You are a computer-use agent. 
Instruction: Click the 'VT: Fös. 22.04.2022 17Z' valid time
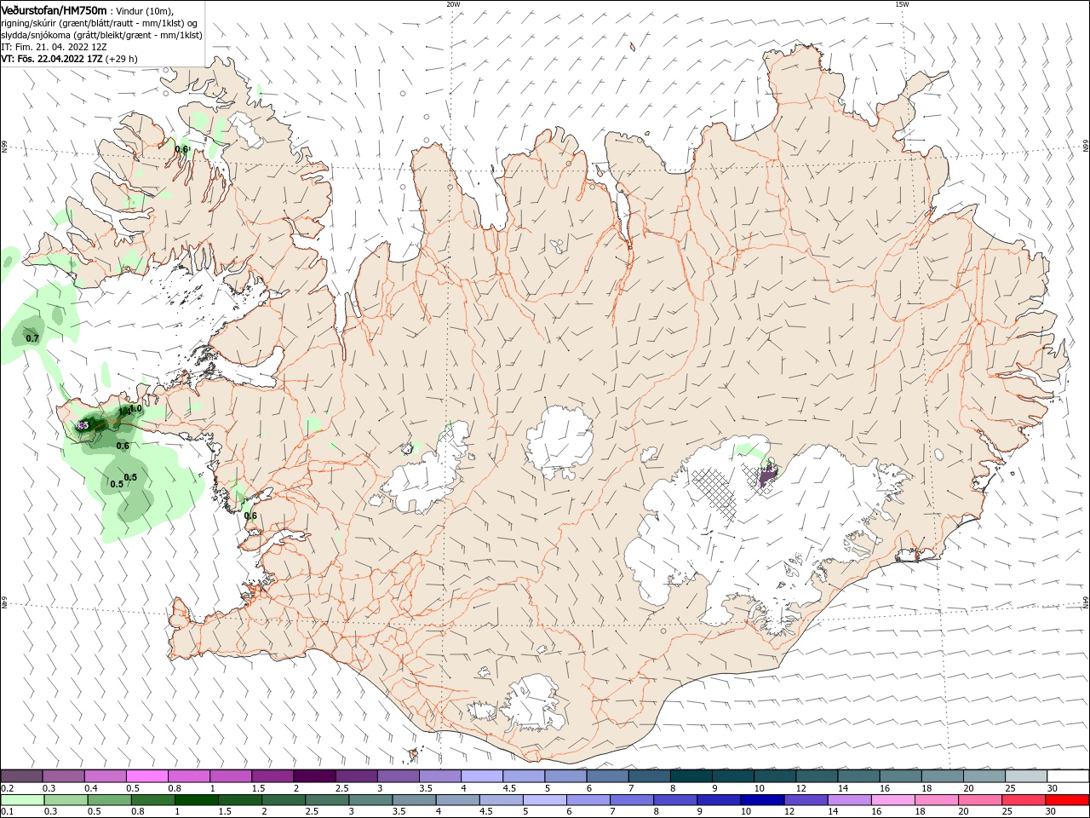click(52, 59)
